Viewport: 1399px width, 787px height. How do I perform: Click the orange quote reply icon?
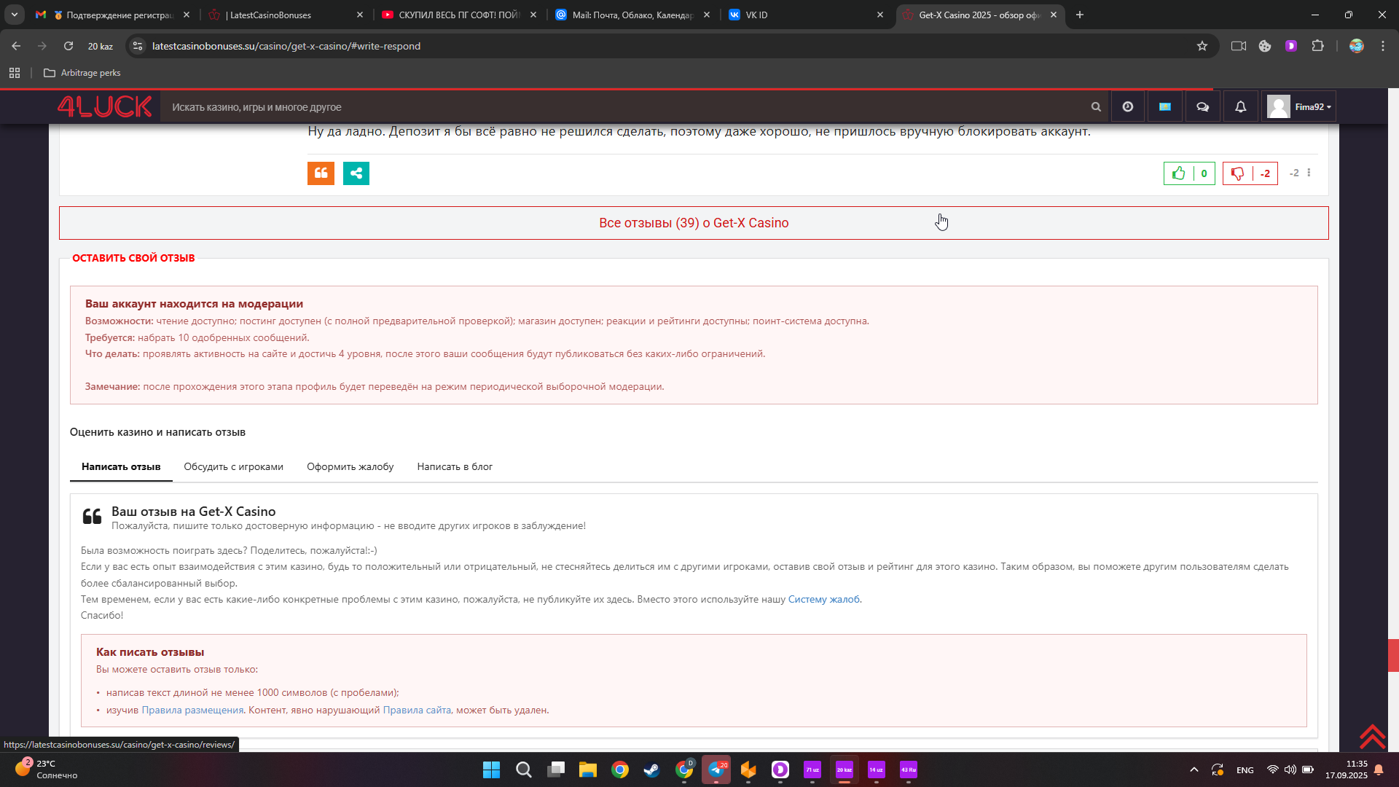(x=321, y=173)
